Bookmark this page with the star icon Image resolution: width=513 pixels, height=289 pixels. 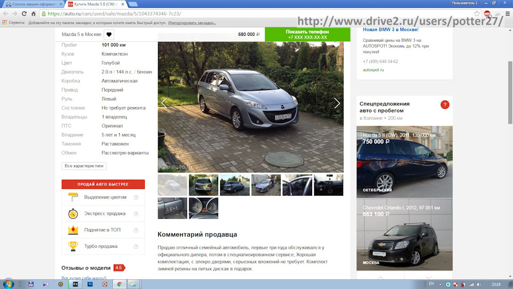point(477,14)
